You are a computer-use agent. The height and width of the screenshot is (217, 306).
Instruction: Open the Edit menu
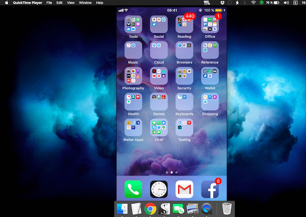tap(59, 3)
